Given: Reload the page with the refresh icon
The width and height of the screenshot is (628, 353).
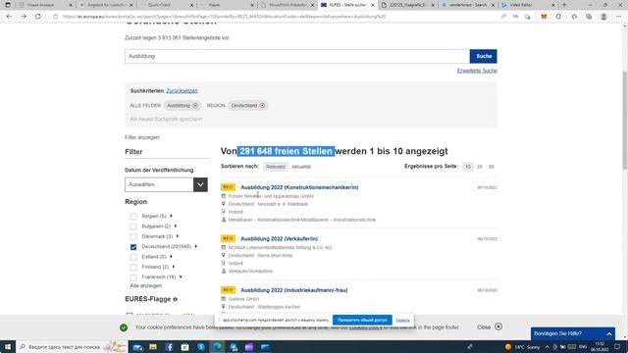Looking at the screenshot, I should [38, 17].
